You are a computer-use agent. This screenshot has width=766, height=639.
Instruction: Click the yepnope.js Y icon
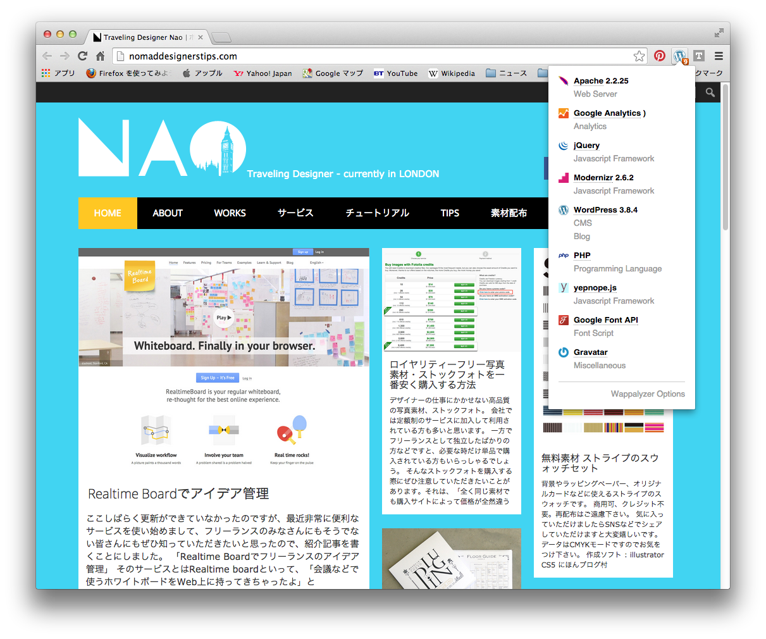[564, 288]
